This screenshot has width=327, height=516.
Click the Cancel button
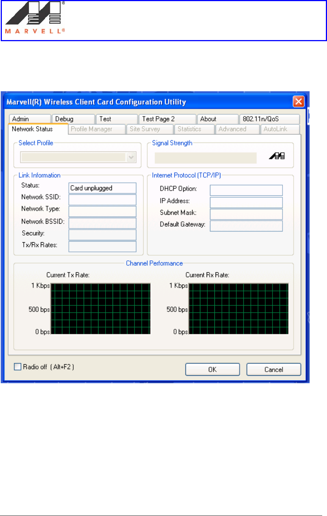click(x=274, y=369)
